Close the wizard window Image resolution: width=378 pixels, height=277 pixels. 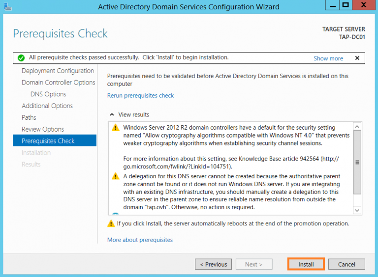point(364,5)
